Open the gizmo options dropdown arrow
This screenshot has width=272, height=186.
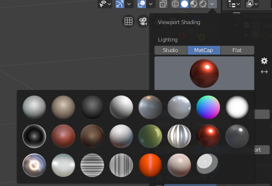pyautogui.click(x=129, y=4)
